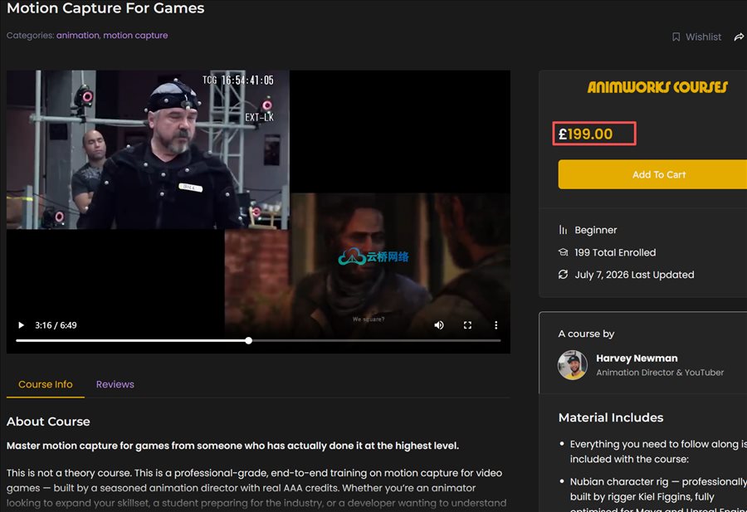Select the Course Info tab
Image resolution: width=747 pixels, height=512 pixels.
coord(46,384)
